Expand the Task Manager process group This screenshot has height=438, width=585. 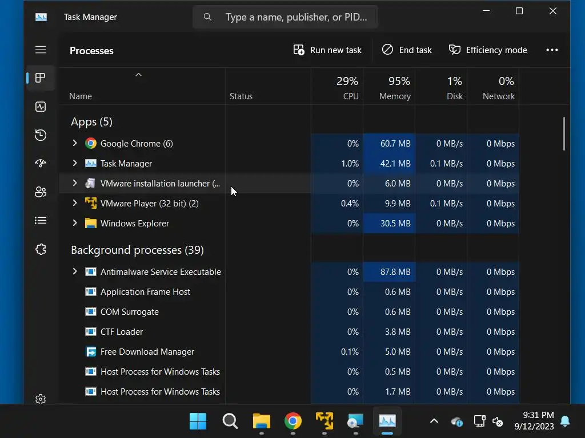[x=75, y=163]
